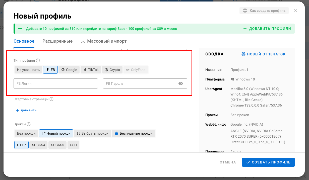Image resolution: width=309 pixels, height=180 pixels.
Task: Generate a new fingerprint via Новый отпечаток
Action: (263, 54)
